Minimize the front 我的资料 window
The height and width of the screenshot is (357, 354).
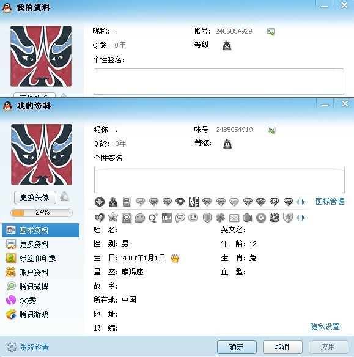(325, 105)
